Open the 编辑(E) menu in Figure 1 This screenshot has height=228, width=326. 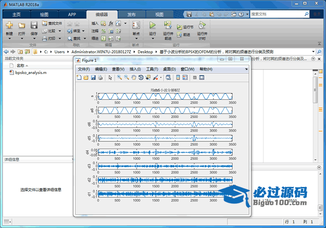pos(101,69)
